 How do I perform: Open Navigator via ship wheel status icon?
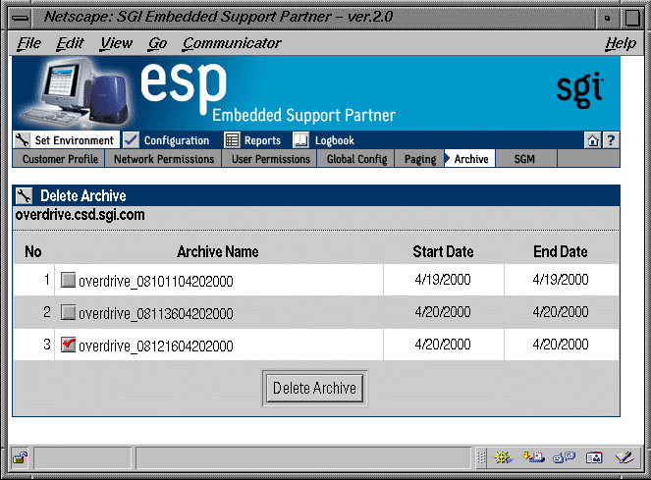coord(503,457)
